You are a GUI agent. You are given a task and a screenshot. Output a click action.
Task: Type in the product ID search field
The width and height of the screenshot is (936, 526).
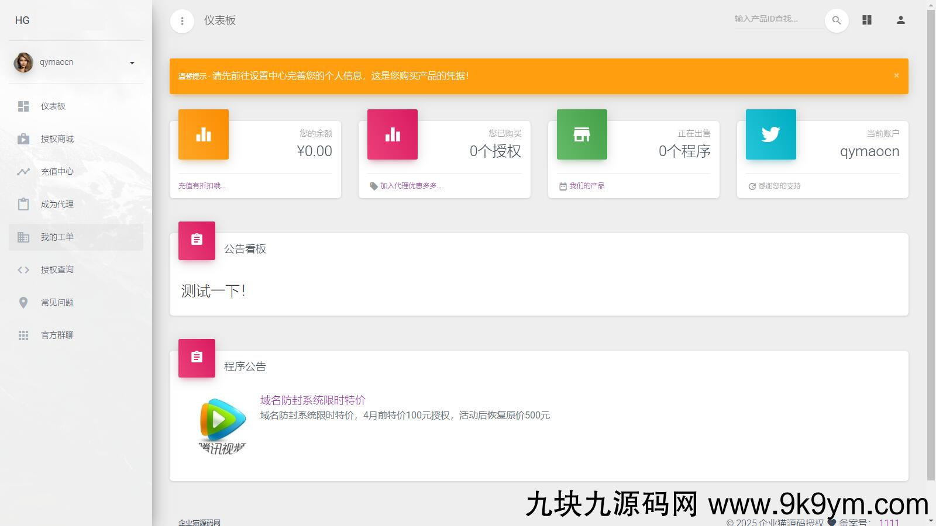point(777,19)
